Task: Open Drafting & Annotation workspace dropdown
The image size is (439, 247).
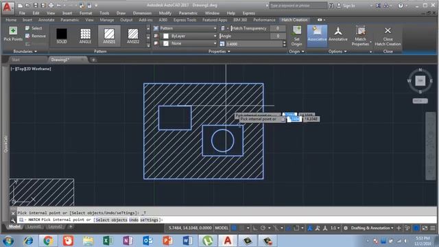Action: [372, 228]
